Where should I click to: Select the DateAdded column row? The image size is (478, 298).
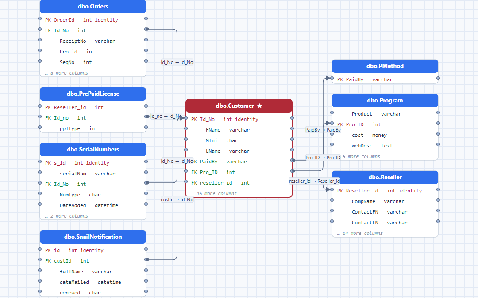[93, 205]
